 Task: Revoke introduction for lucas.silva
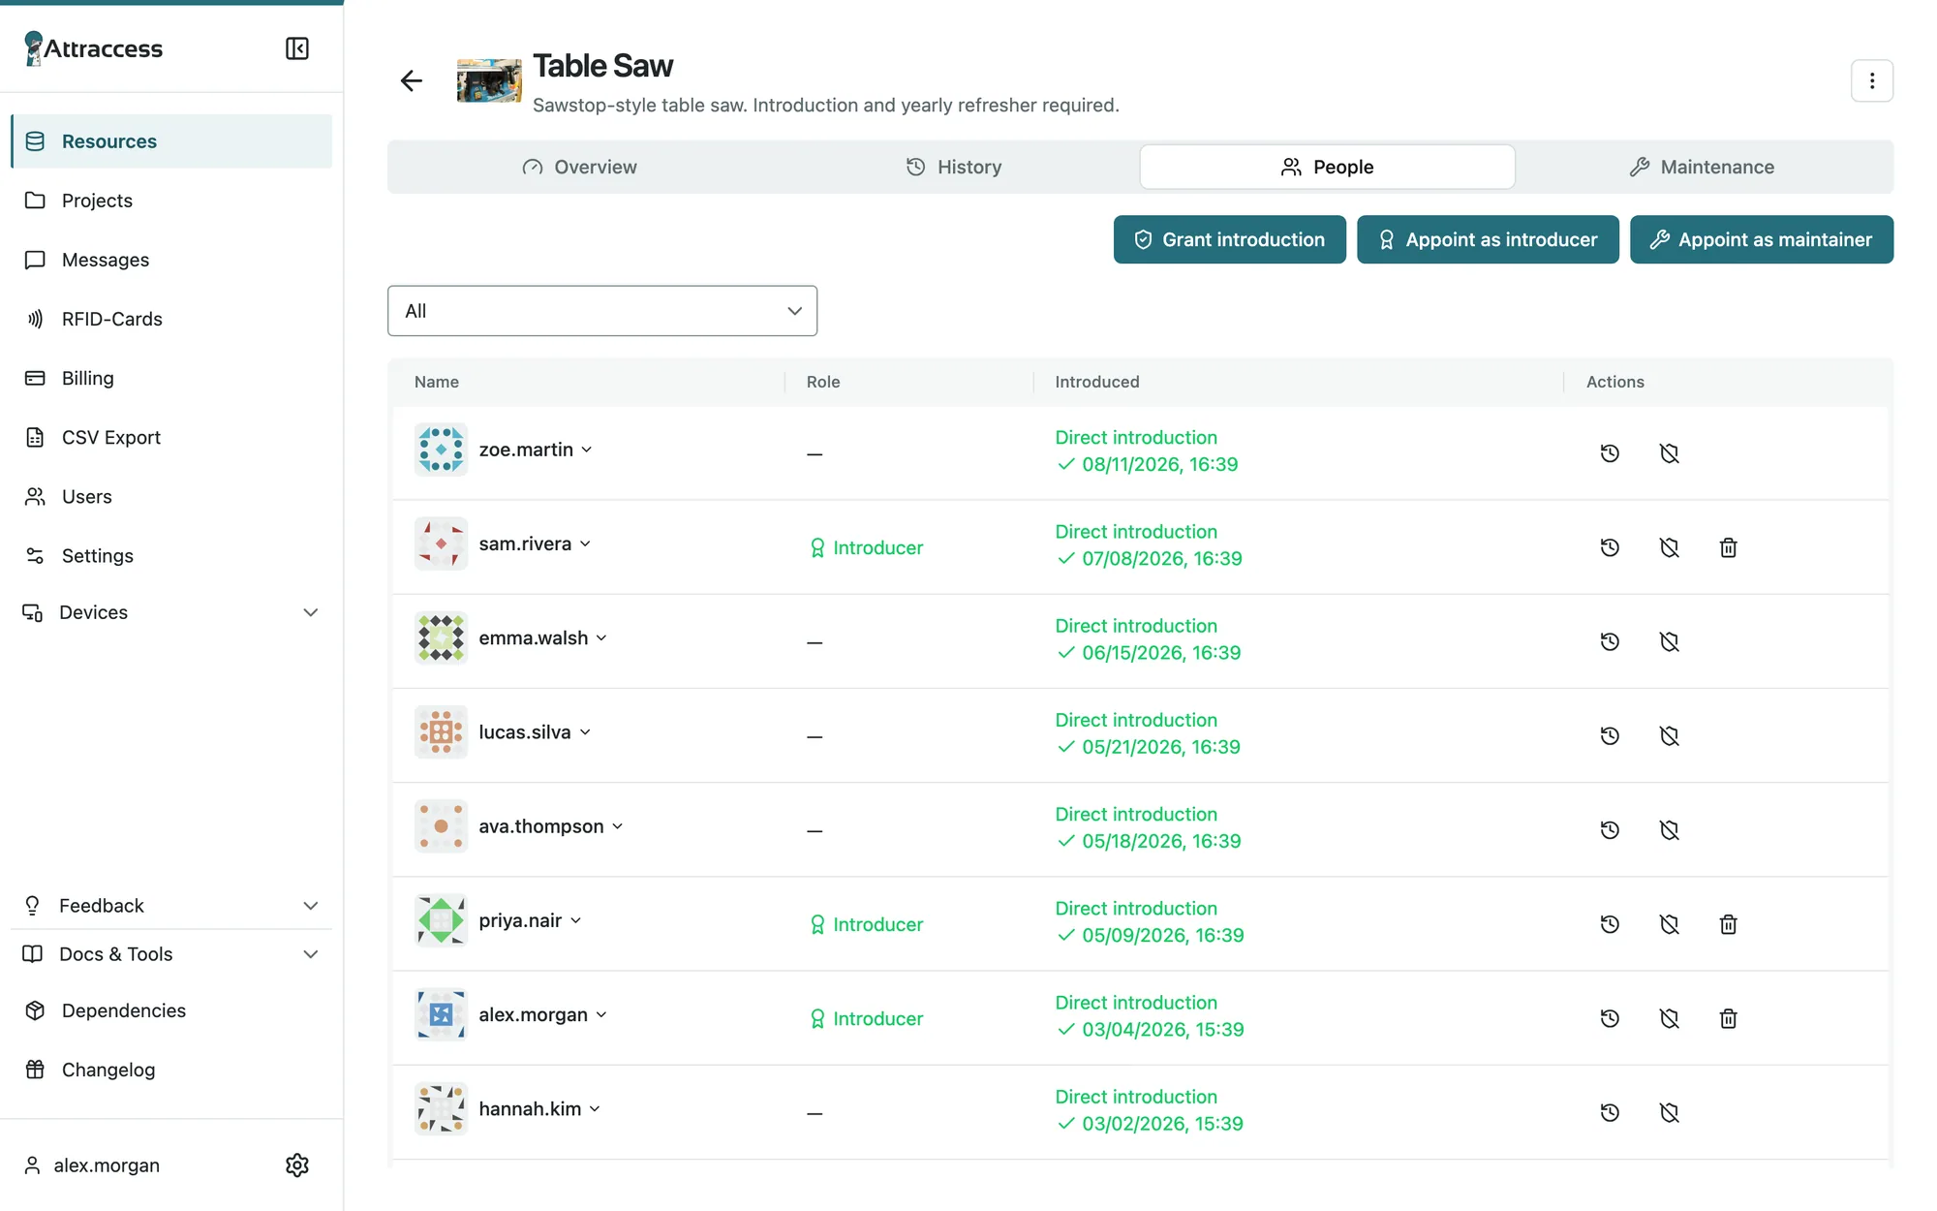[x=1669, y=735]
